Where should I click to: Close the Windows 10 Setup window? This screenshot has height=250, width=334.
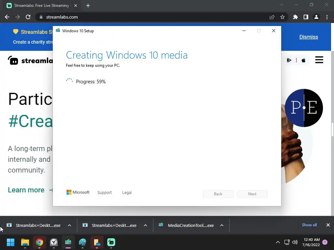click(x=274, y=31)
